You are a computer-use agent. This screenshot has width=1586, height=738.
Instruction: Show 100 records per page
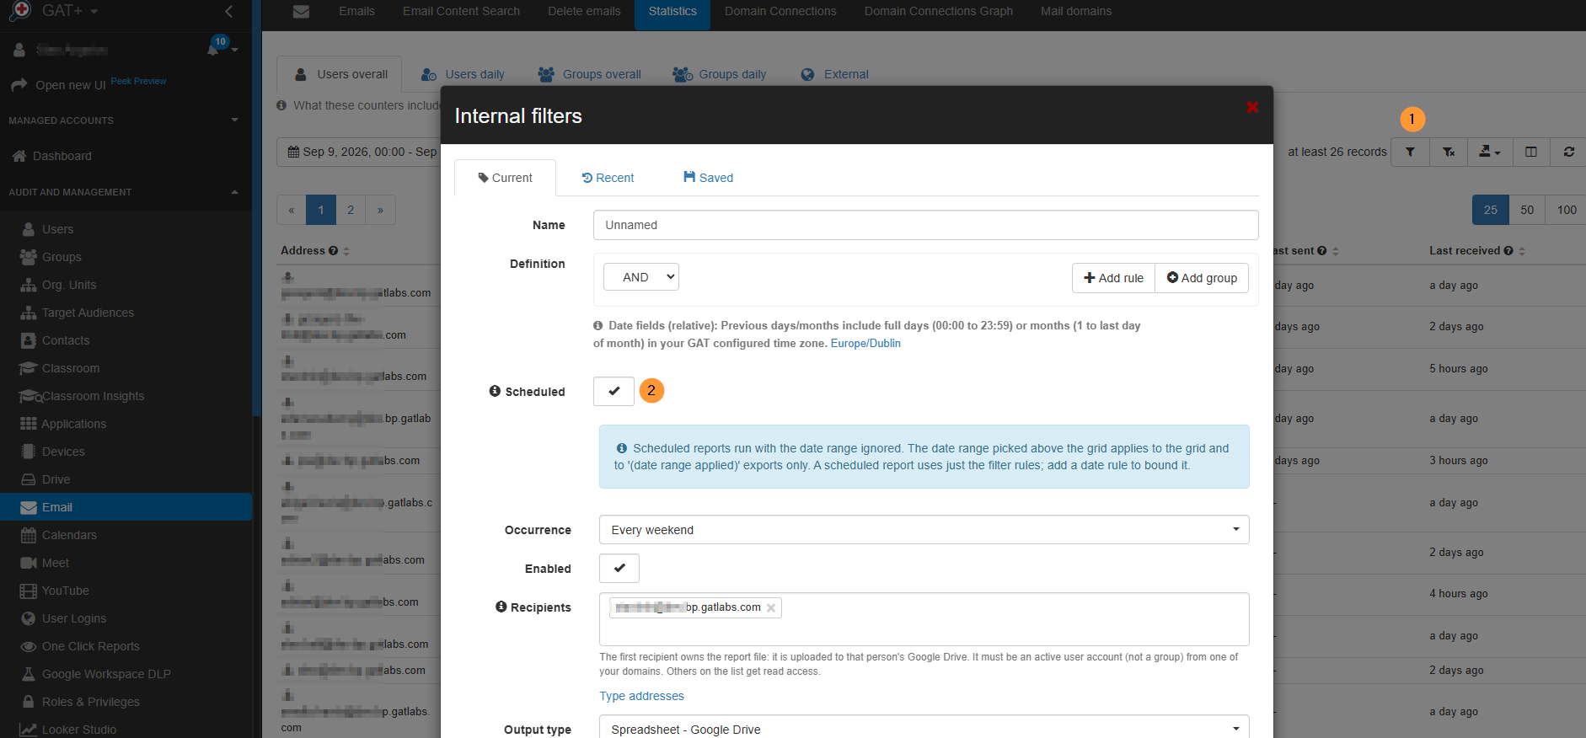1567,210
